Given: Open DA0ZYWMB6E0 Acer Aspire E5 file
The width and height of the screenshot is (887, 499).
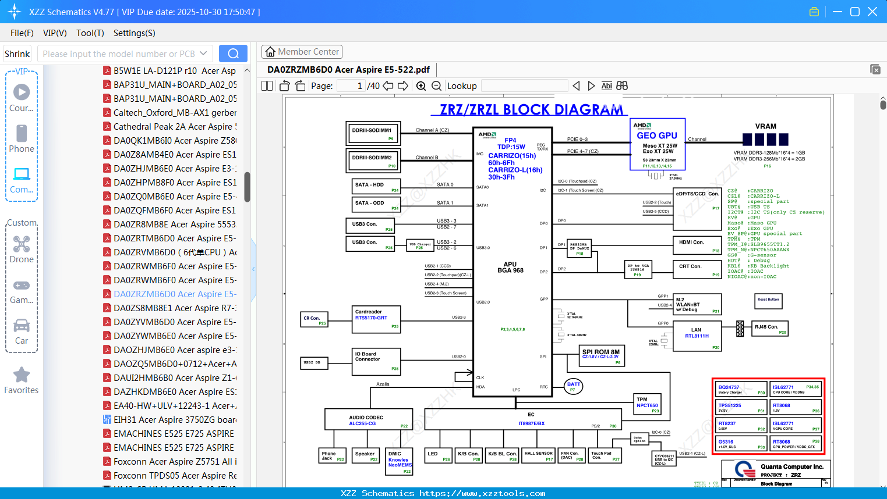Looking at the screenshot, I should coord(169,336).
